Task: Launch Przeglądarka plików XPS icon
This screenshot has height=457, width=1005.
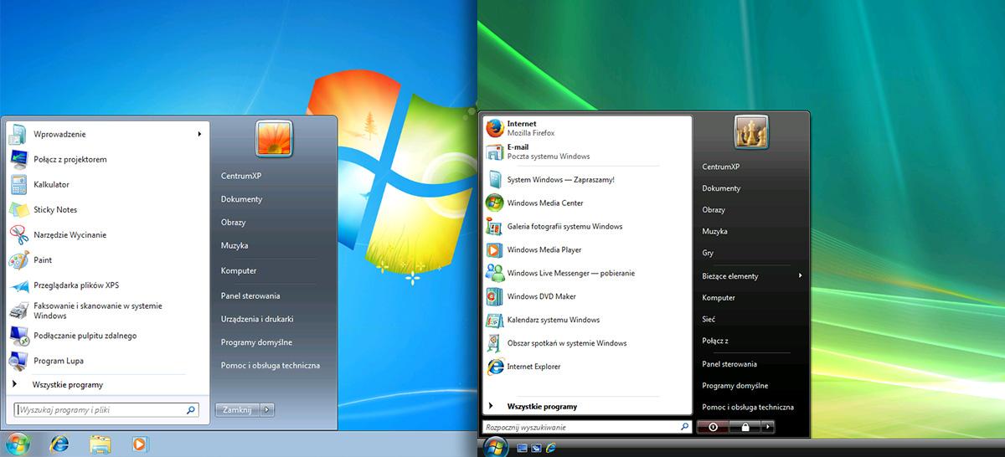Action: tap(18, 285)
